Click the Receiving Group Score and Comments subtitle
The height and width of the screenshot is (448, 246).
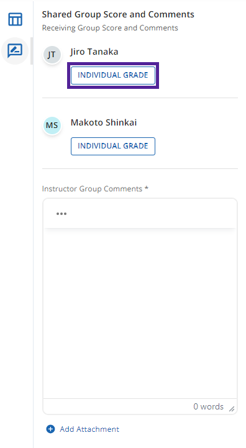pyautogui.click(x=110, y=28)
